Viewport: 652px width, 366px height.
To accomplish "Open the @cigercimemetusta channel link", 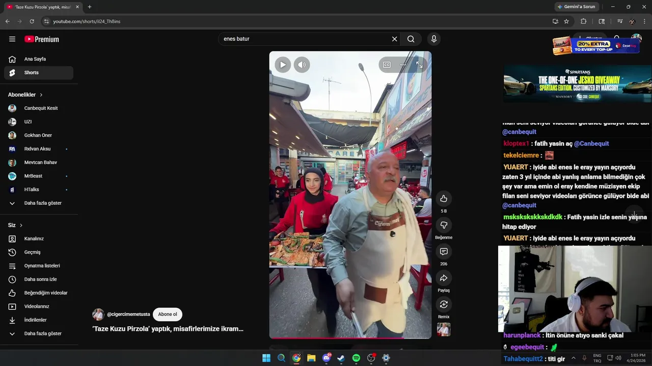I will click(x=128, y=314).
